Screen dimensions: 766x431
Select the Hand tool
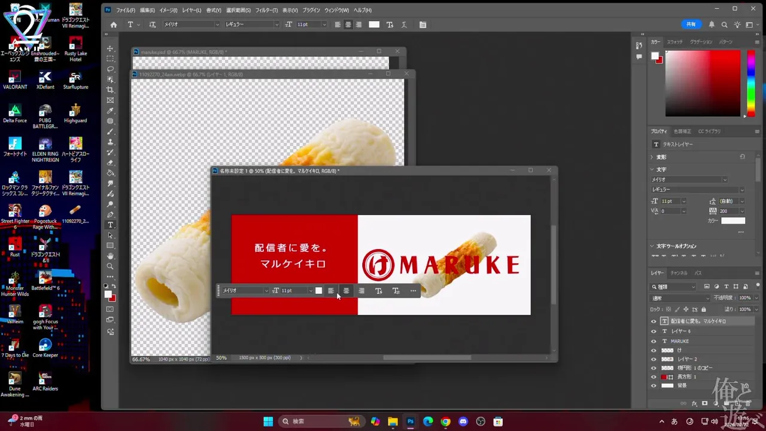pyautogui.click(x=110, y=256)
